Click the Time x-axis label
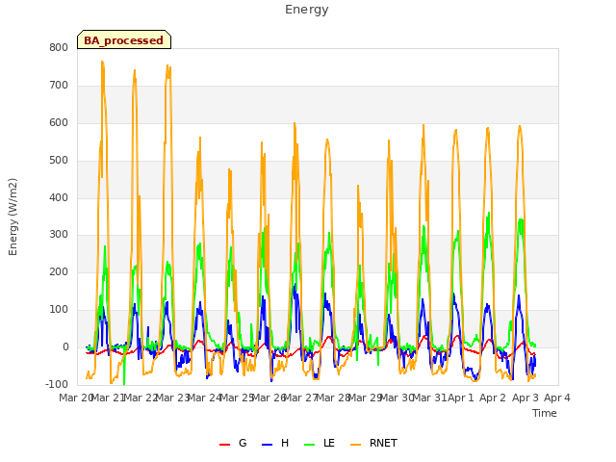616x462 pixels. coord(544,413)
